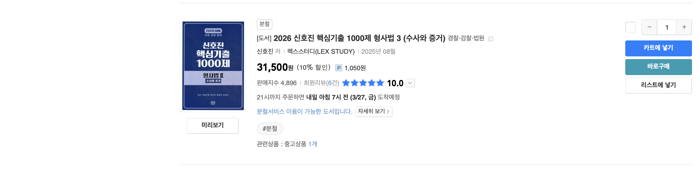Expand the rating 10.0 dropdown arrow
Screen dimensions: 700x174
point(410,83)
